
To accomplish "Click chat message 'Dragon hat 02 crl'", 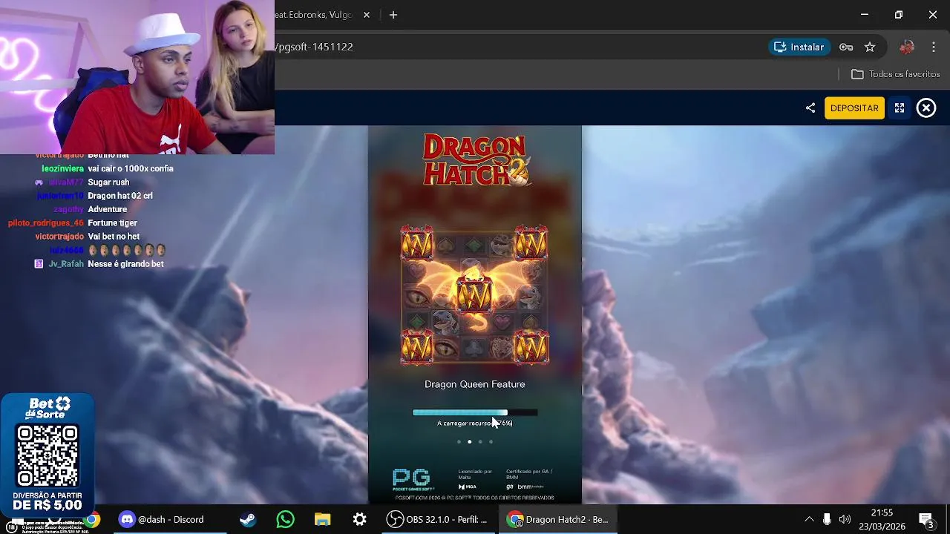I will (x=120, y=196).
